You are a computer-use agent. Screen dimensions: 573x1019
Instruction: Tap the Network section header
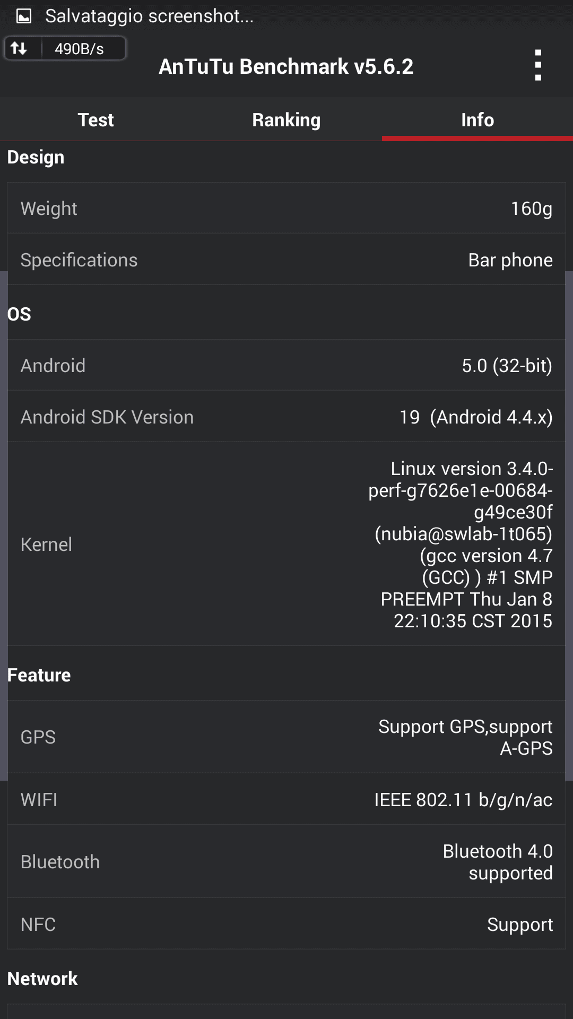tap(43, 979)
